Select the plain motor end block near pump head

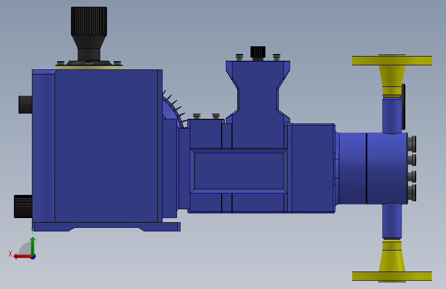(x=313, y=168)
